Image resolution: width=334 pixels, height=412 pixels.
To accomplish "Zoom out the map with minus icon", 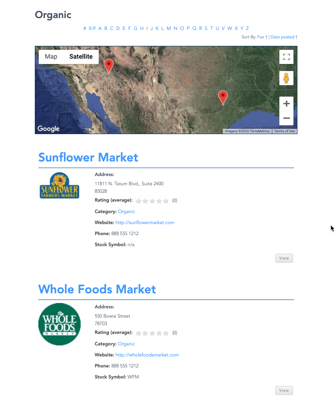I will (x=286, y=118).
